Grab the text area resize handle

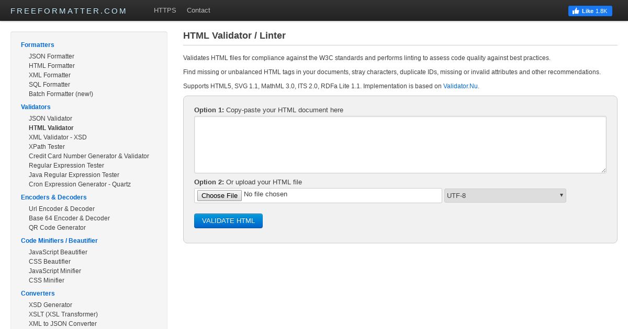603,170
